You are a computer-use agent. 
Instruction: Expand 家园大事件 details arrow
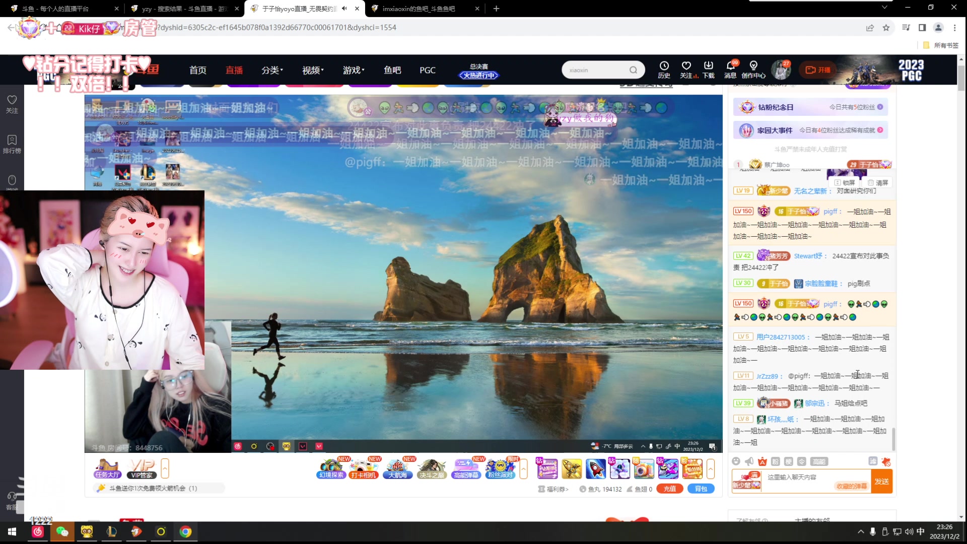coord(880,130)
